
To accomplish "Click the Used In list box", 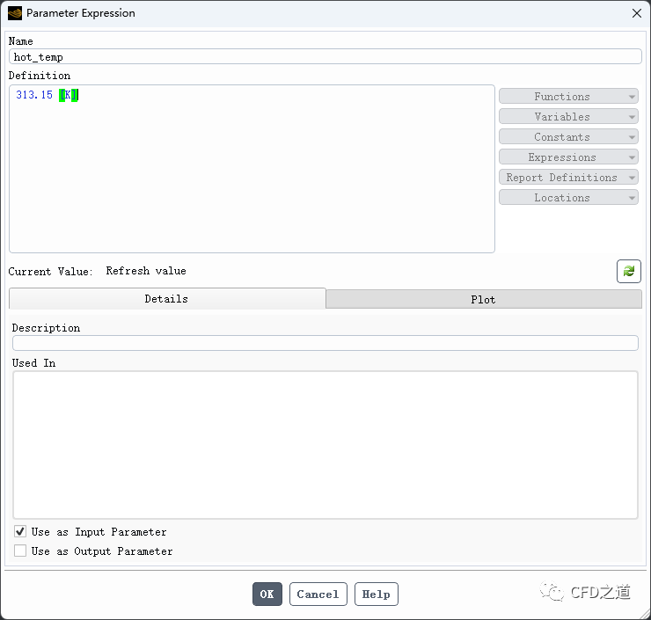I will [325, 445].
